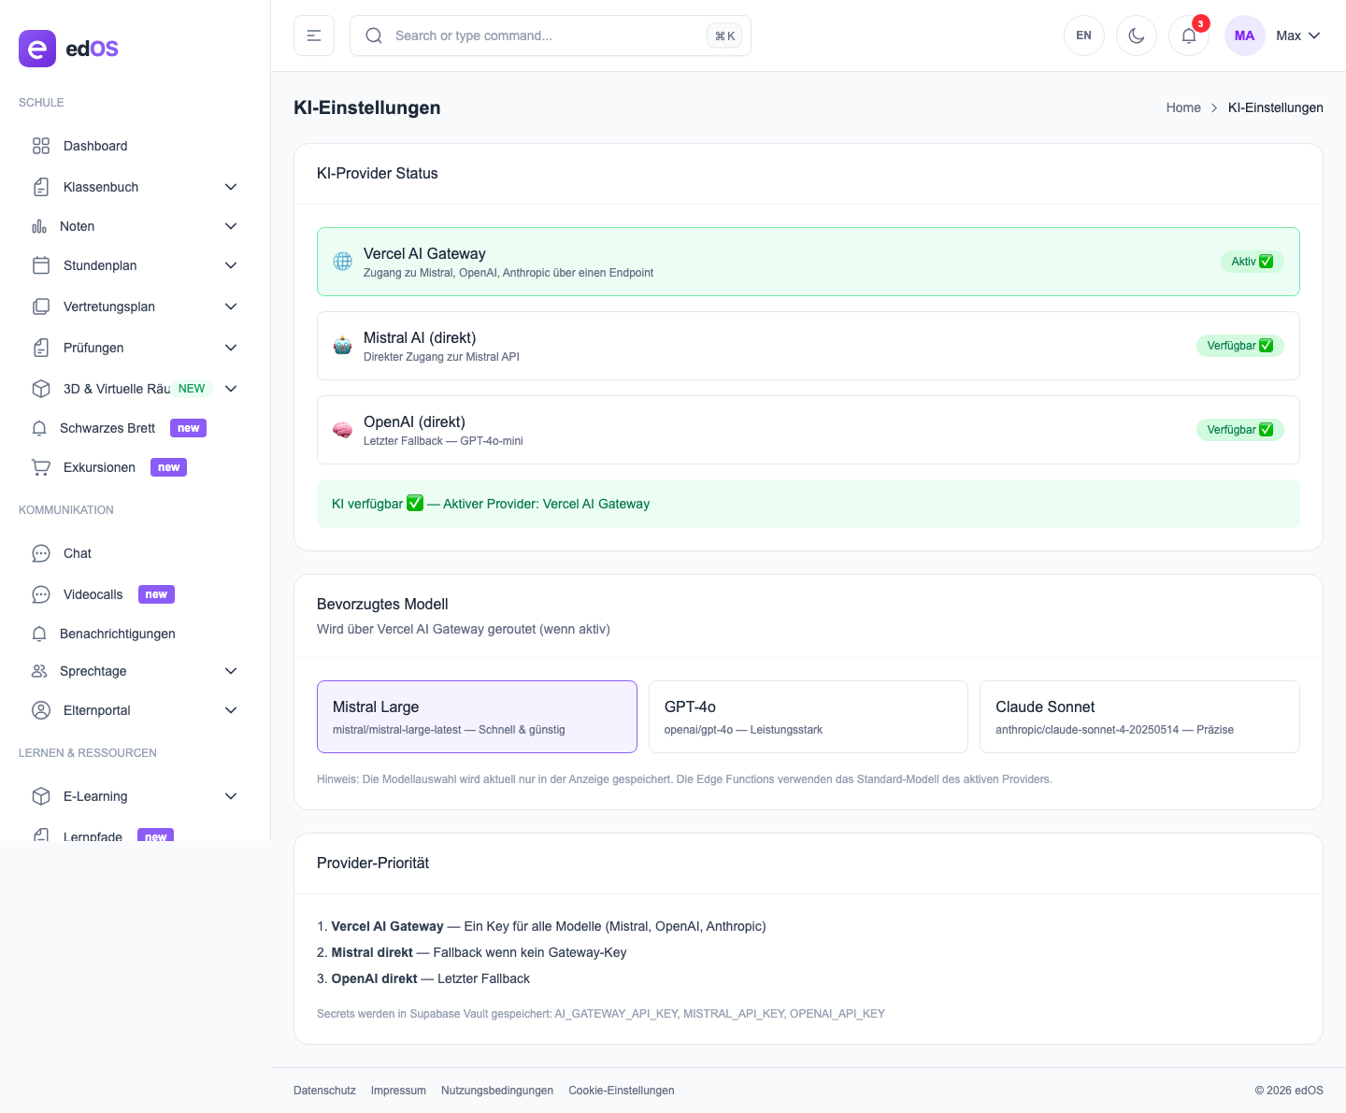The image size is (1346, 1113).
Task: Expand the Noten submenu chevron
Action: pos(231,226)
